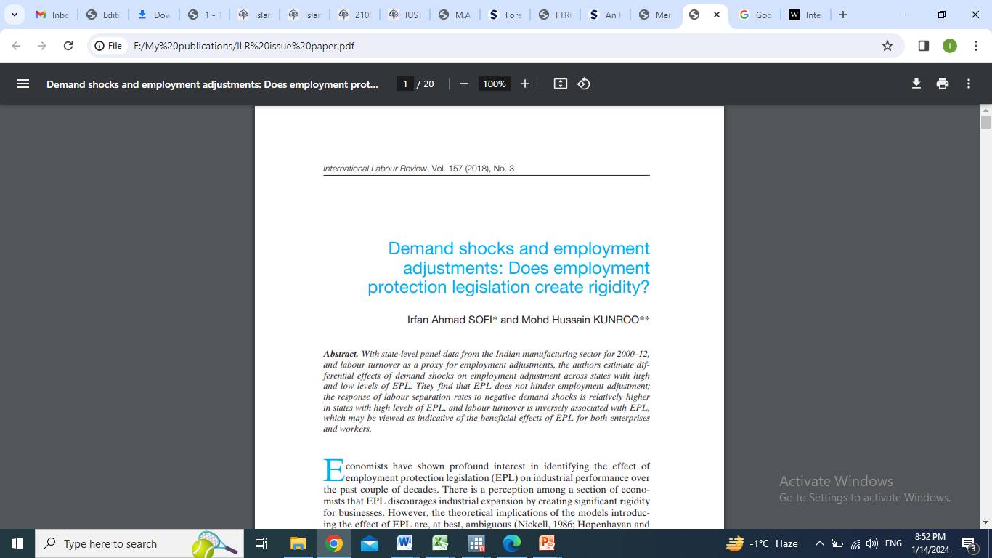Switch to the '210' tab
992x558 pixels.
tap(354, 15)
